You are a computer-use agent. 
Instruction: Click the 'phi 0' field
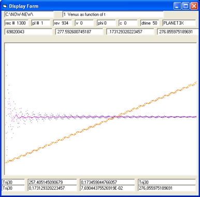(x=106, y=23)
